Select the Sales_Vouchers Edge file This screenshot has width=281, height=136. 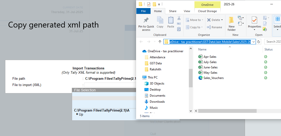[x=211, y=78]
